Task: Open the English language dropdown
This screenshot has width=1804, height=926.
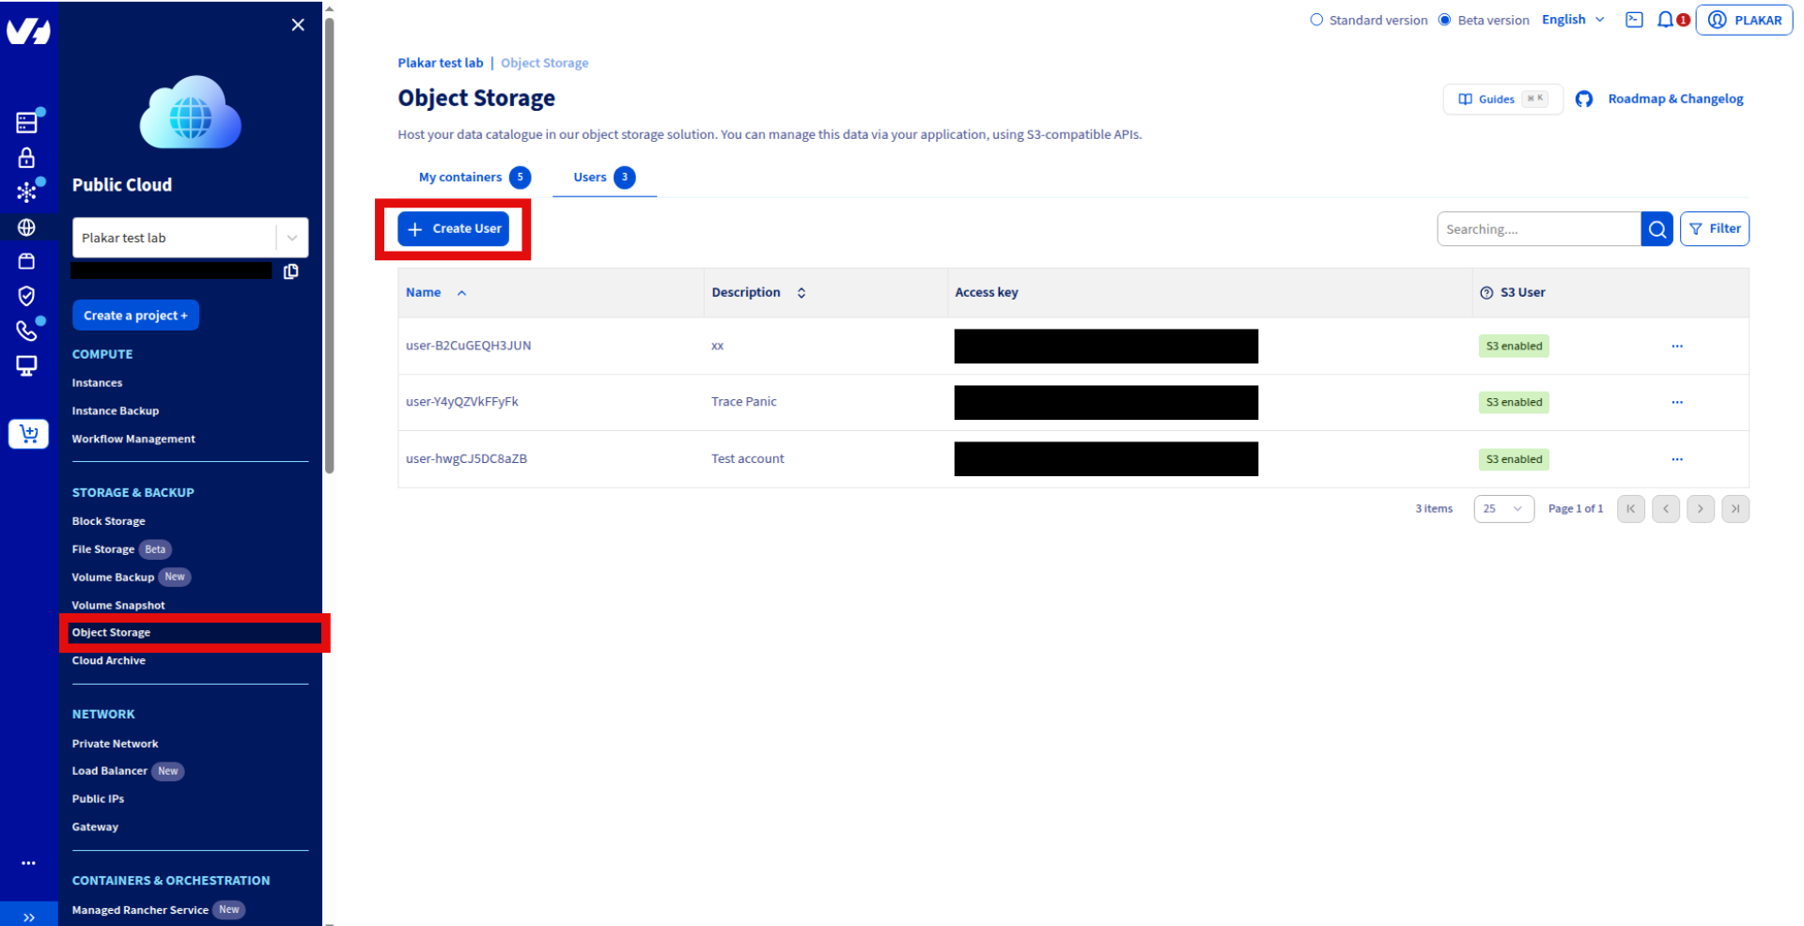Action: pos(1572,19)
